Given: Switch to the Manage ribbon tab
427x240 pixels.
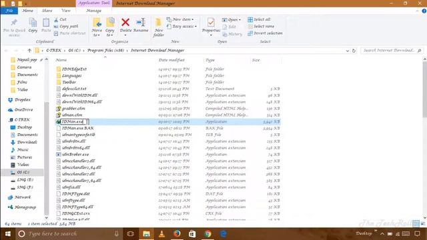Looking at the screenshot, I should coord(93,11).
